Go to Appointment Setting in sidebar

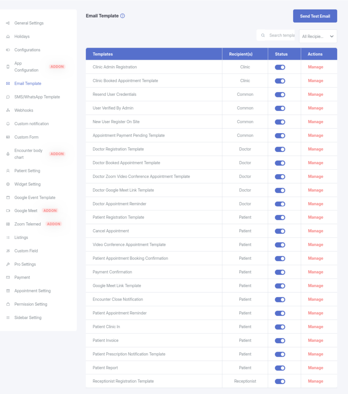coord(32,291)
